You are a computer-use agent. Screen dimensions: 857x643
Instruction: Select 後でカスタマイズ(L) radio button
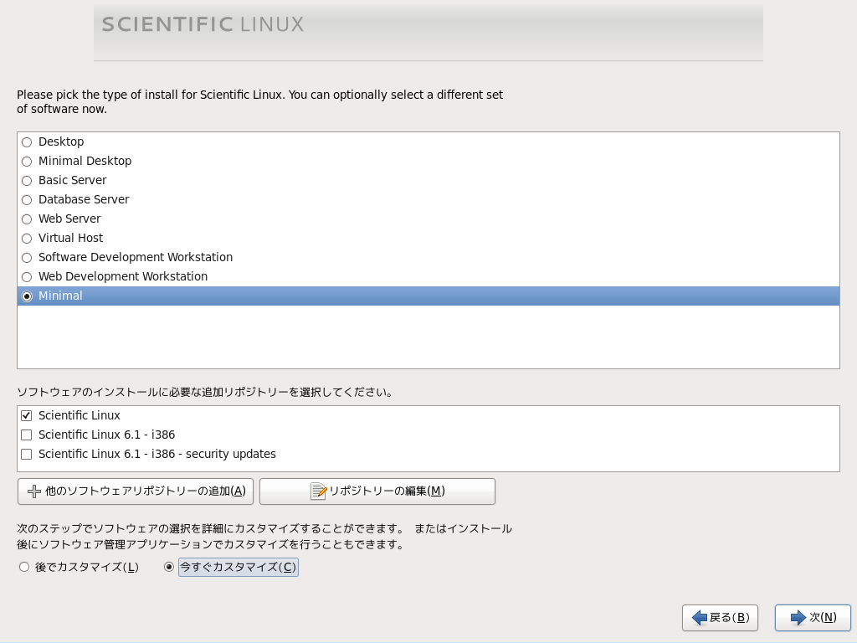tap(24, 567)
